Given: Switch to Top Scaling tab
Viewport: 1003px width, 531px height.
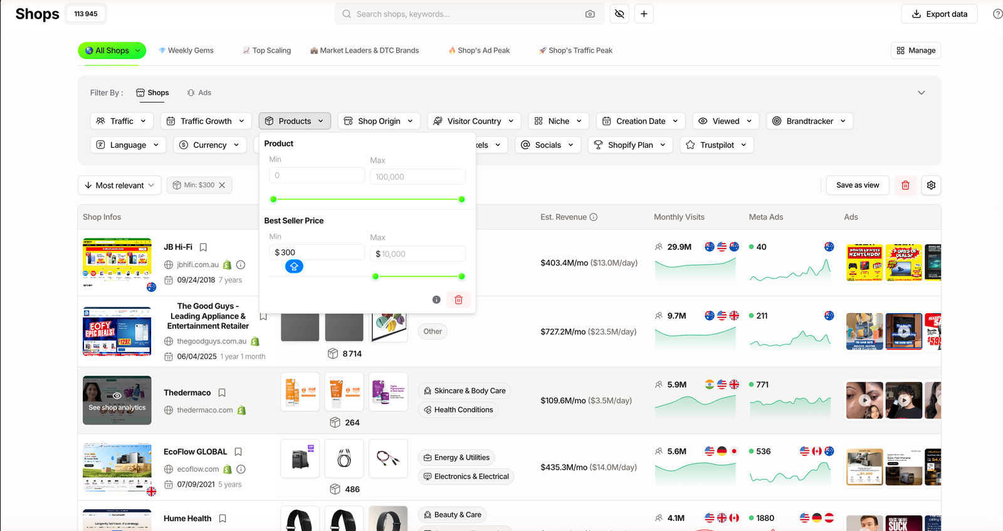Looking at the screenshot, I should (266, 50).
